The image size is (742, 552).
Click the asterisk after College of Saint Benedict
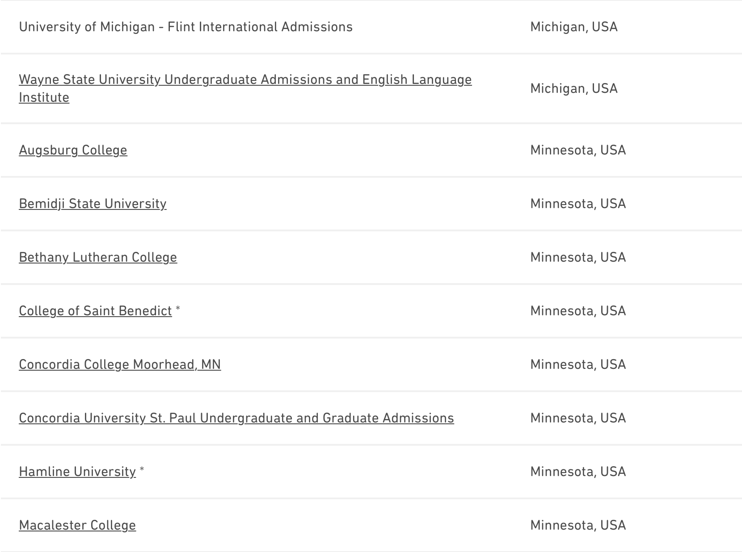[178, 309]
